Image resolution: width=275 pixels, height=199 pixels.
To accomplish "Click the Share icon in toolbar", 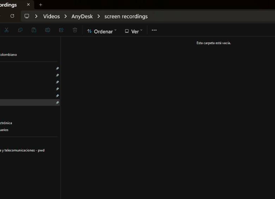I will click(x=61, y=30).
